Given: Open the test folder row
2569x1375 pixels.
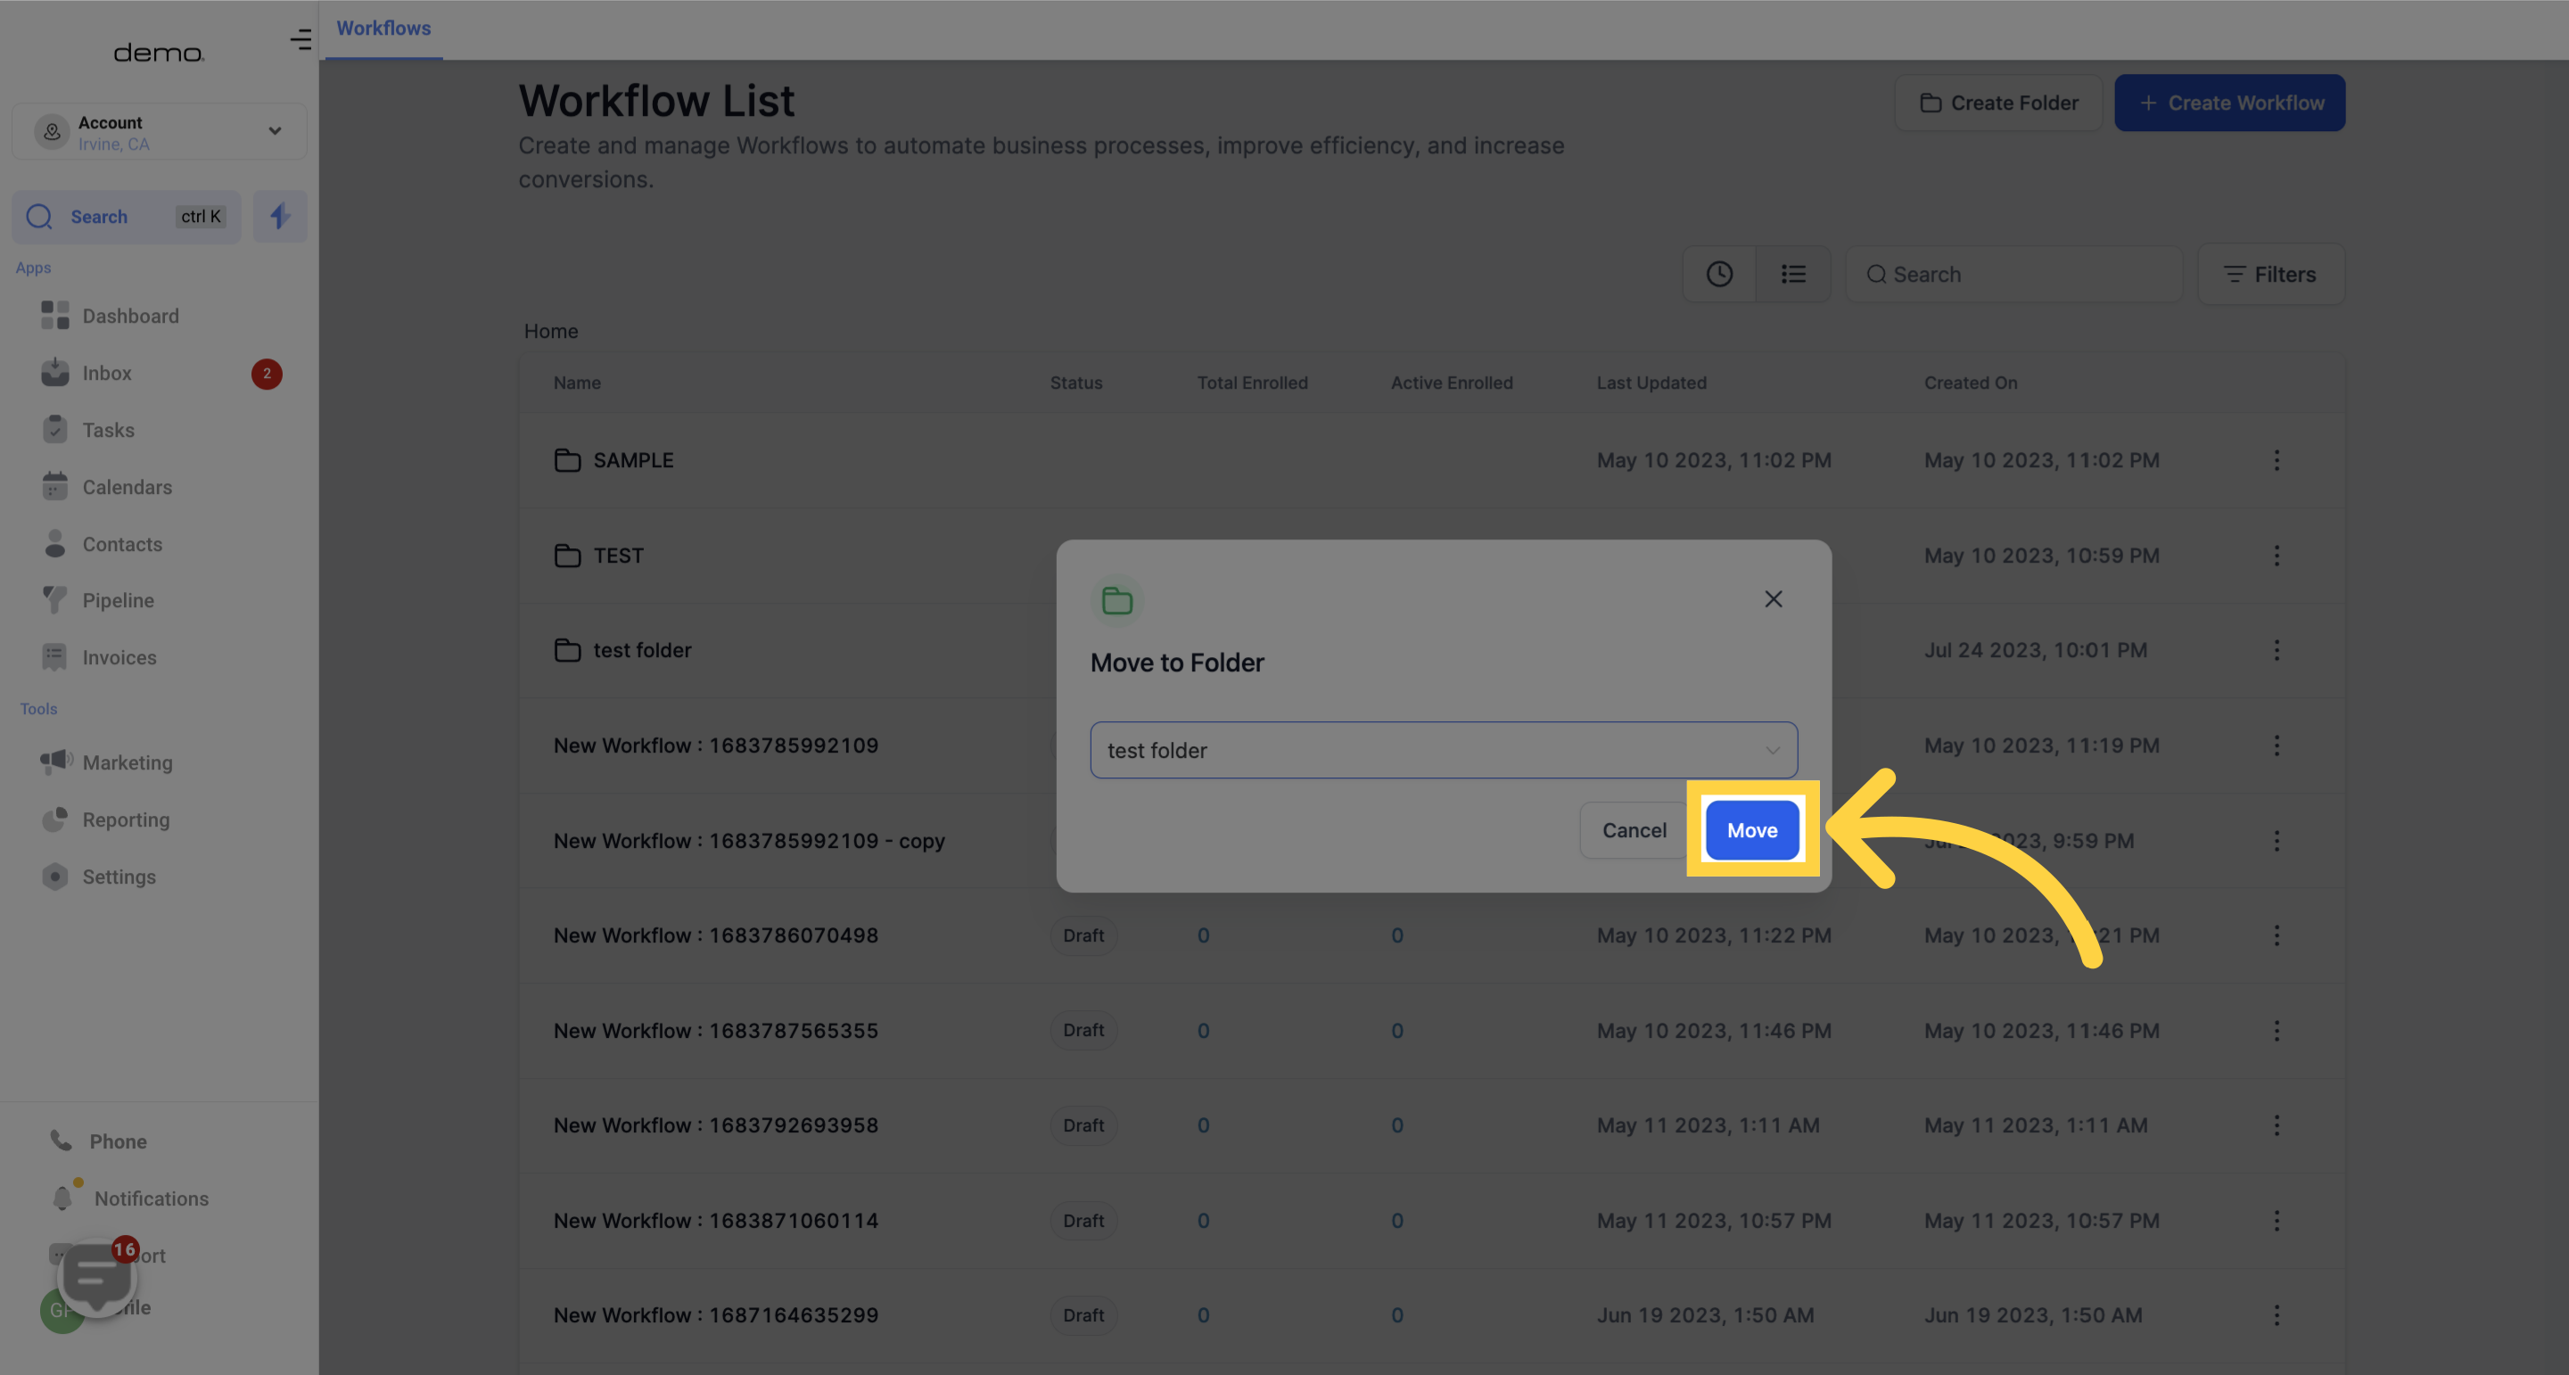Looking at the screenshot, I should coord(641,650).
